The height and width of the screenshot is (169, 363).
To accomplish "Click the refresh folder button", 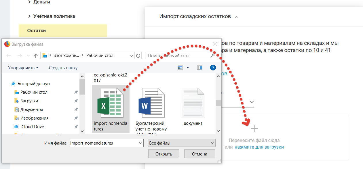I will tap(138, 55).
